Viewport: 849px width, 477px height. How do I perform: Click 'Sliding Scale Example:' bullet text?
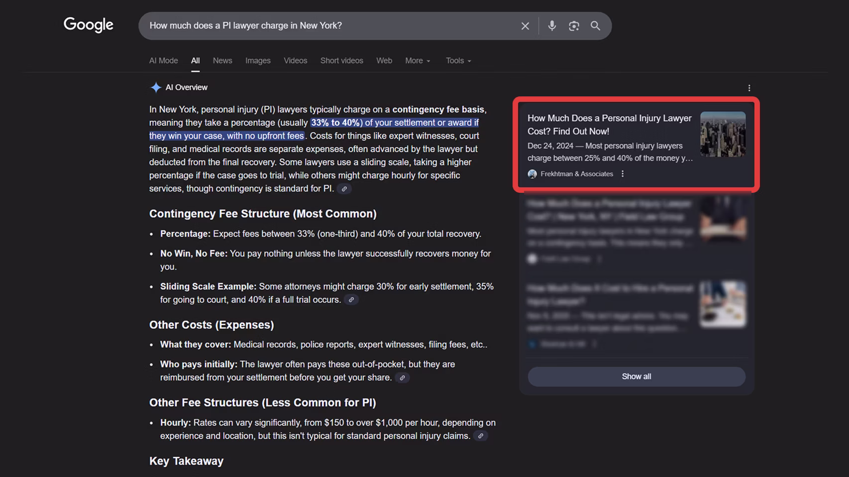tap(208, 287)
